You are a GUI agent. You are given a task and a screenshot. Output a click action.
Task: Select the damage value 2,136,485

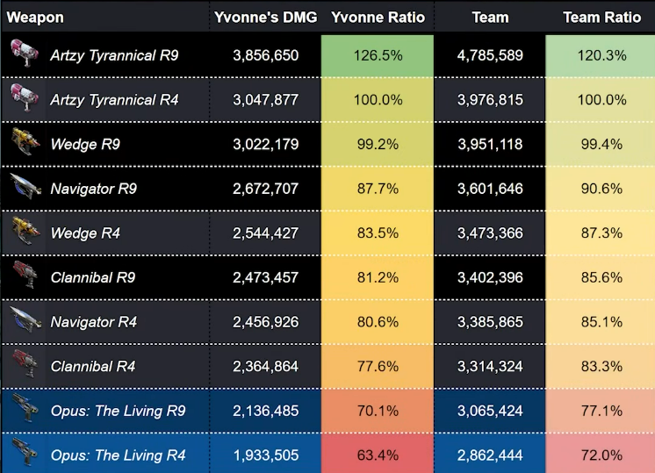click(x=266, y=412)
